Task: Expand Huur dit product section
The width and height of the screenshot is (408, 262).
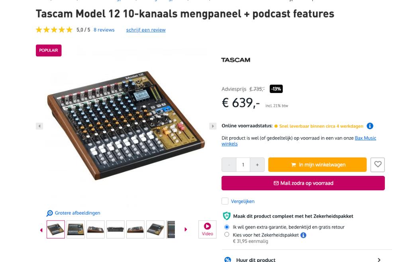Action: tap(379, 259)
